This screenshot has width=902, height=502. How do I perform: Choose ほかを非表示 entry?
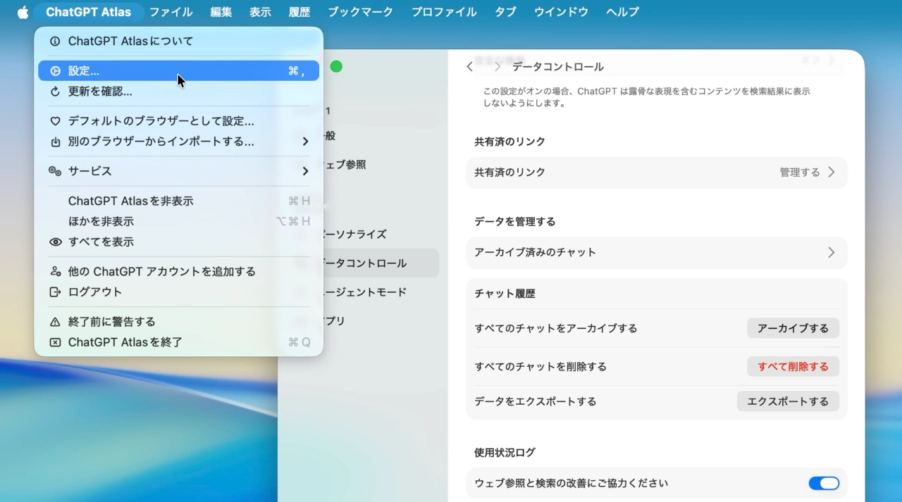click(x=179, y=222)
